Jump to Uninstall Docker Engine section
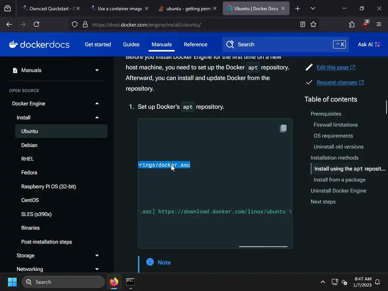This screenshot has height=291, width=388. pyautogui.click(x=338, y=191)
